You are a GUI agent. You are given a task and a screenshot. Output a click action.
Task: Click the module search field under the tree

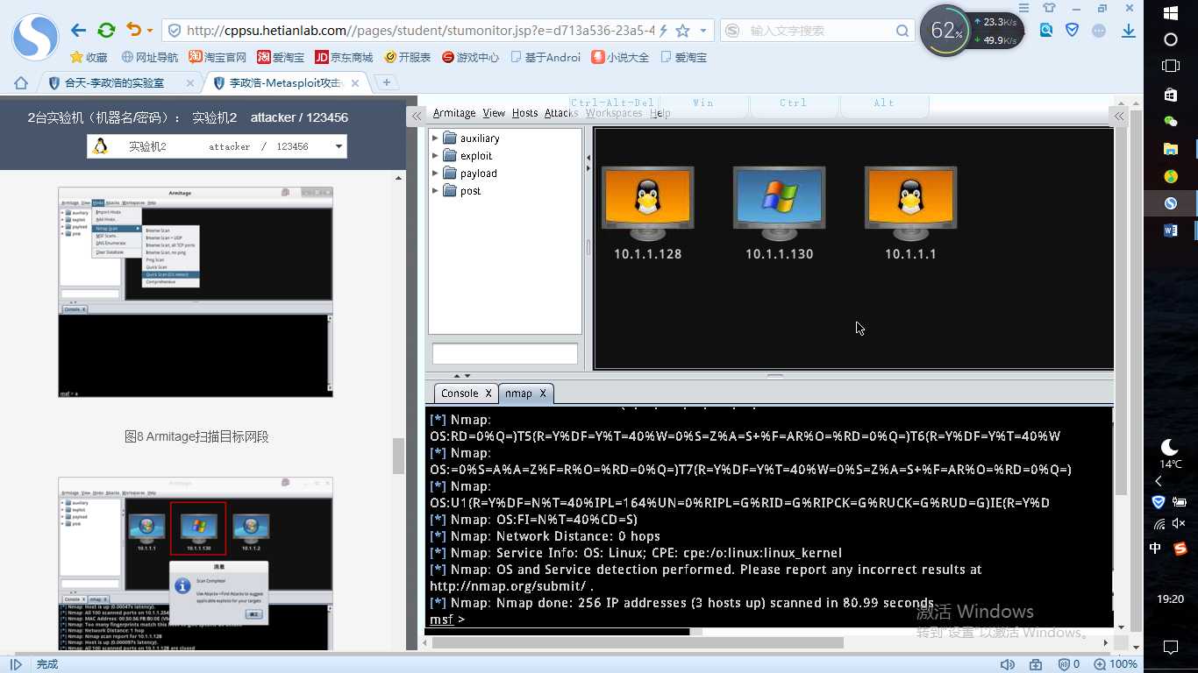click(x=505, y=354)
